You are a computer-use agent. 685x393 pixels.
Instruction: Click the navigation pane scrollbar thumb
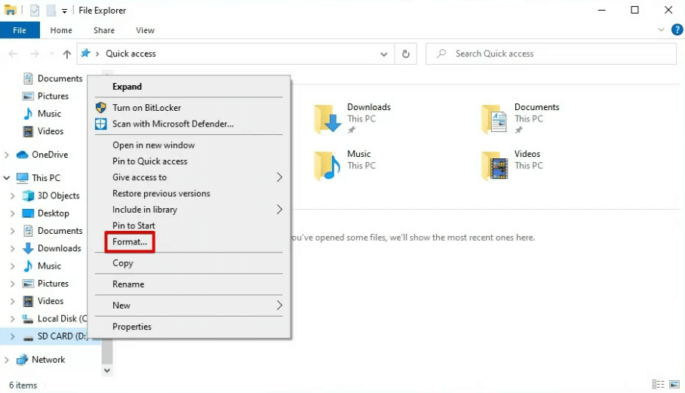107,352
